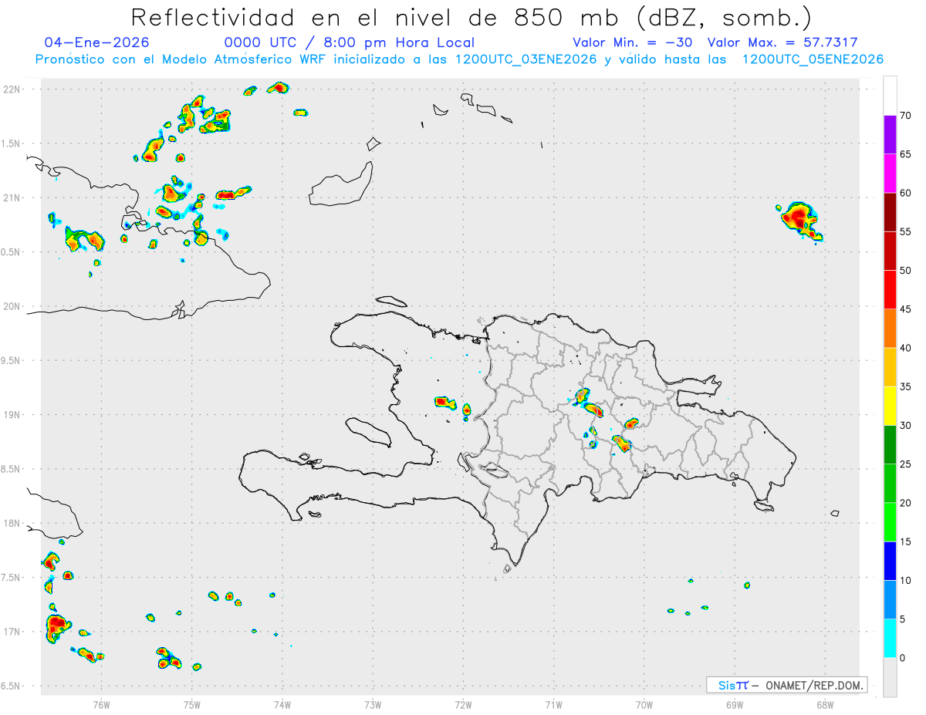The height and width of the screenshot is (715, 926).
Task: Click the colorbar tick label '50'
Action: [907, 271]
